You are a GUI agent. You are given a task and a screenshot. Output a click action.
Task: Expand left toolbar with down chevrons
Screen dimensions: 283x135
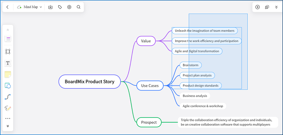click(x=8, y=126)
